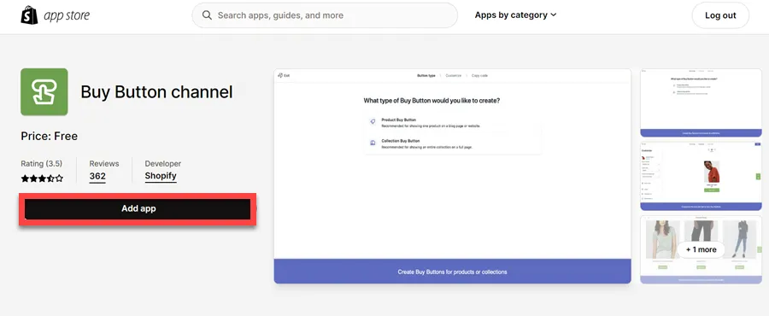The width and height of the screenshot is (769, 316).
Task: Open the main Buy Button screenshot preview
Action: 452,176
